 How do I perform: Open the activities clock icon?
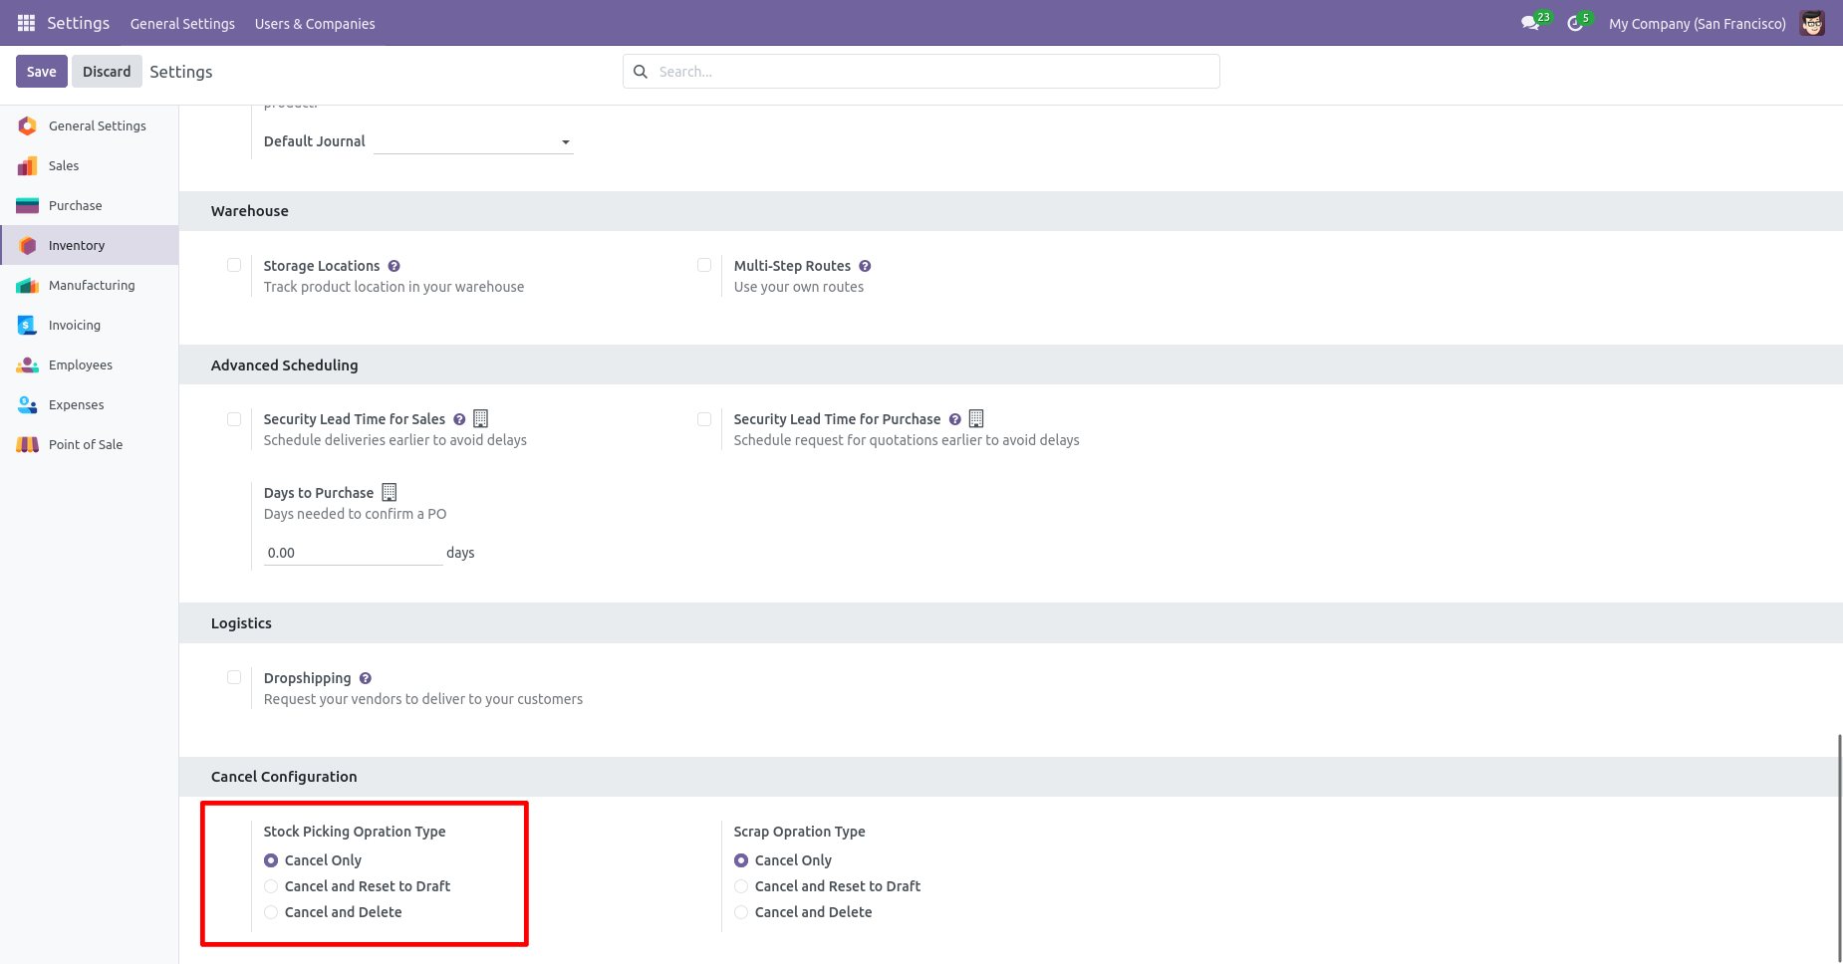point(1575,23)
